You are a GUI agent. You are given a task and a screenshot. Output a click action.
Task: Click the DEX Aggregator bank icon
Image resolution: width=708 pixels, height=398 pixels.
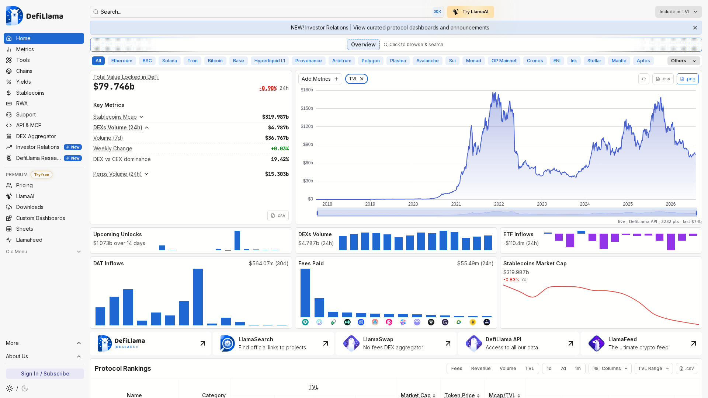(x=9, y=136)
